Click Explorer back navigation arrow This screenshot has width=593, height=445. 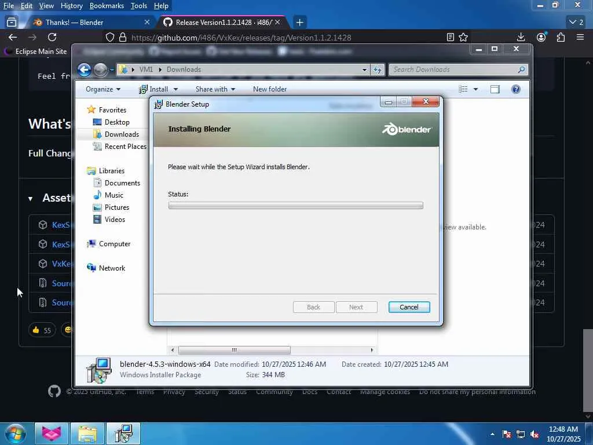tap(85, 70)
